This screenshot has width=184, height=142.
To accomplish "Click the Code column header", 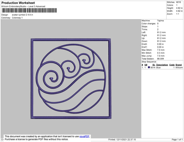I will [172, 65].
